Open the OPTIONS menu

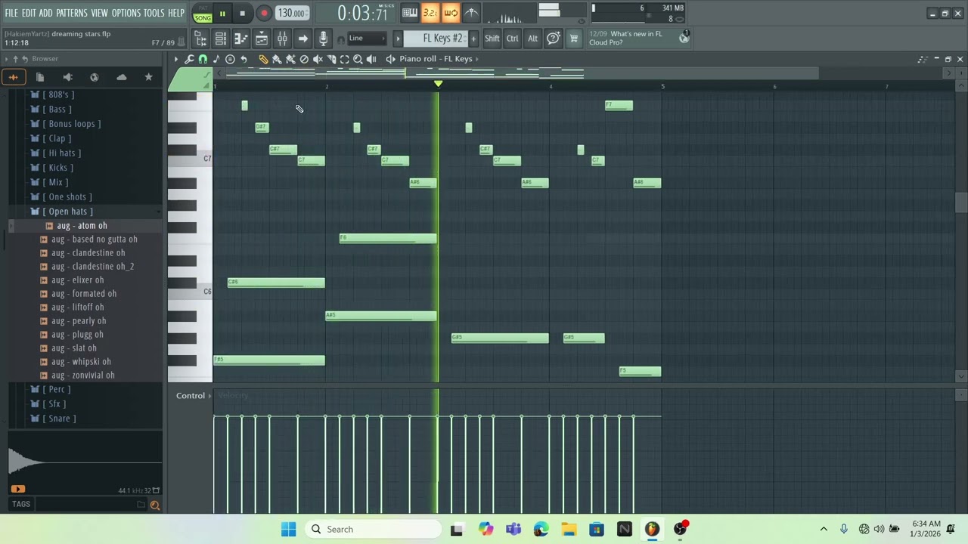point(126,13)
